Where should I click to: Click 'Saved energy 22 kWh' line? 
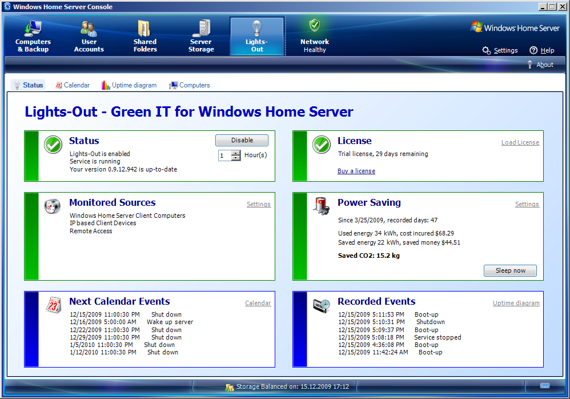[x=399, y=242]
